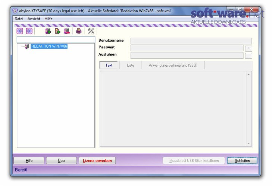Click the Ausführen label

pyautogui.click(x=107, y=54)
